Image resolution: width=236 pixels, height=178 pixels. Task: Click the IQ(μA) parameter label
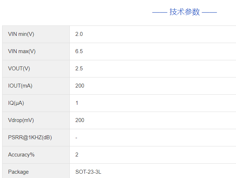pos(16,103)
